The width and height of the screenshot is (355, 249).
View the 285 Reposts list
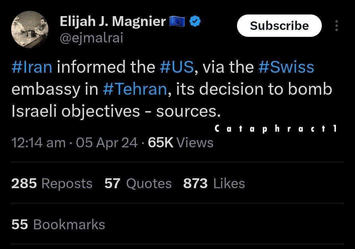point(52,184)
